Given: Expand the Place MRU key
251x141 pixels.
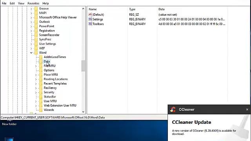Looking at the screenshot, I should [x=36, y=75].
